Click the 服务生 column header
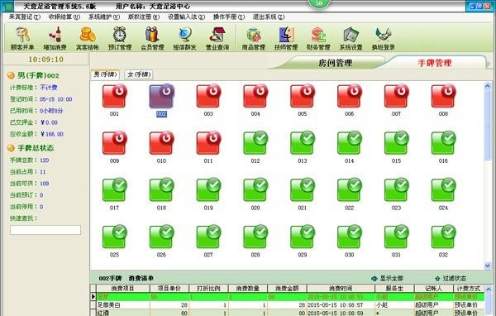 (x=394, y=289)
